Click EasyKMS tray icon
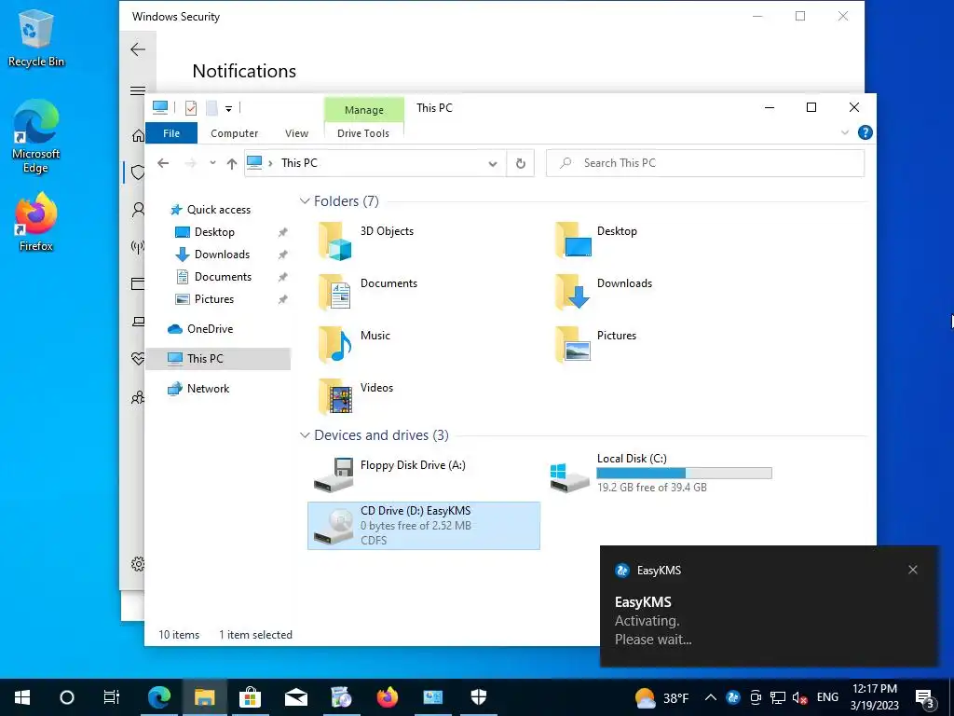Viewport: 954px width, 716px height. 733,697
